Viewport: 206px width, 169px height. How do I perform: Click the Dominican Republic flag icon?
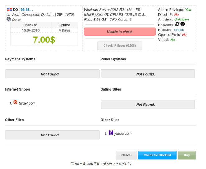tap(10, 9)
